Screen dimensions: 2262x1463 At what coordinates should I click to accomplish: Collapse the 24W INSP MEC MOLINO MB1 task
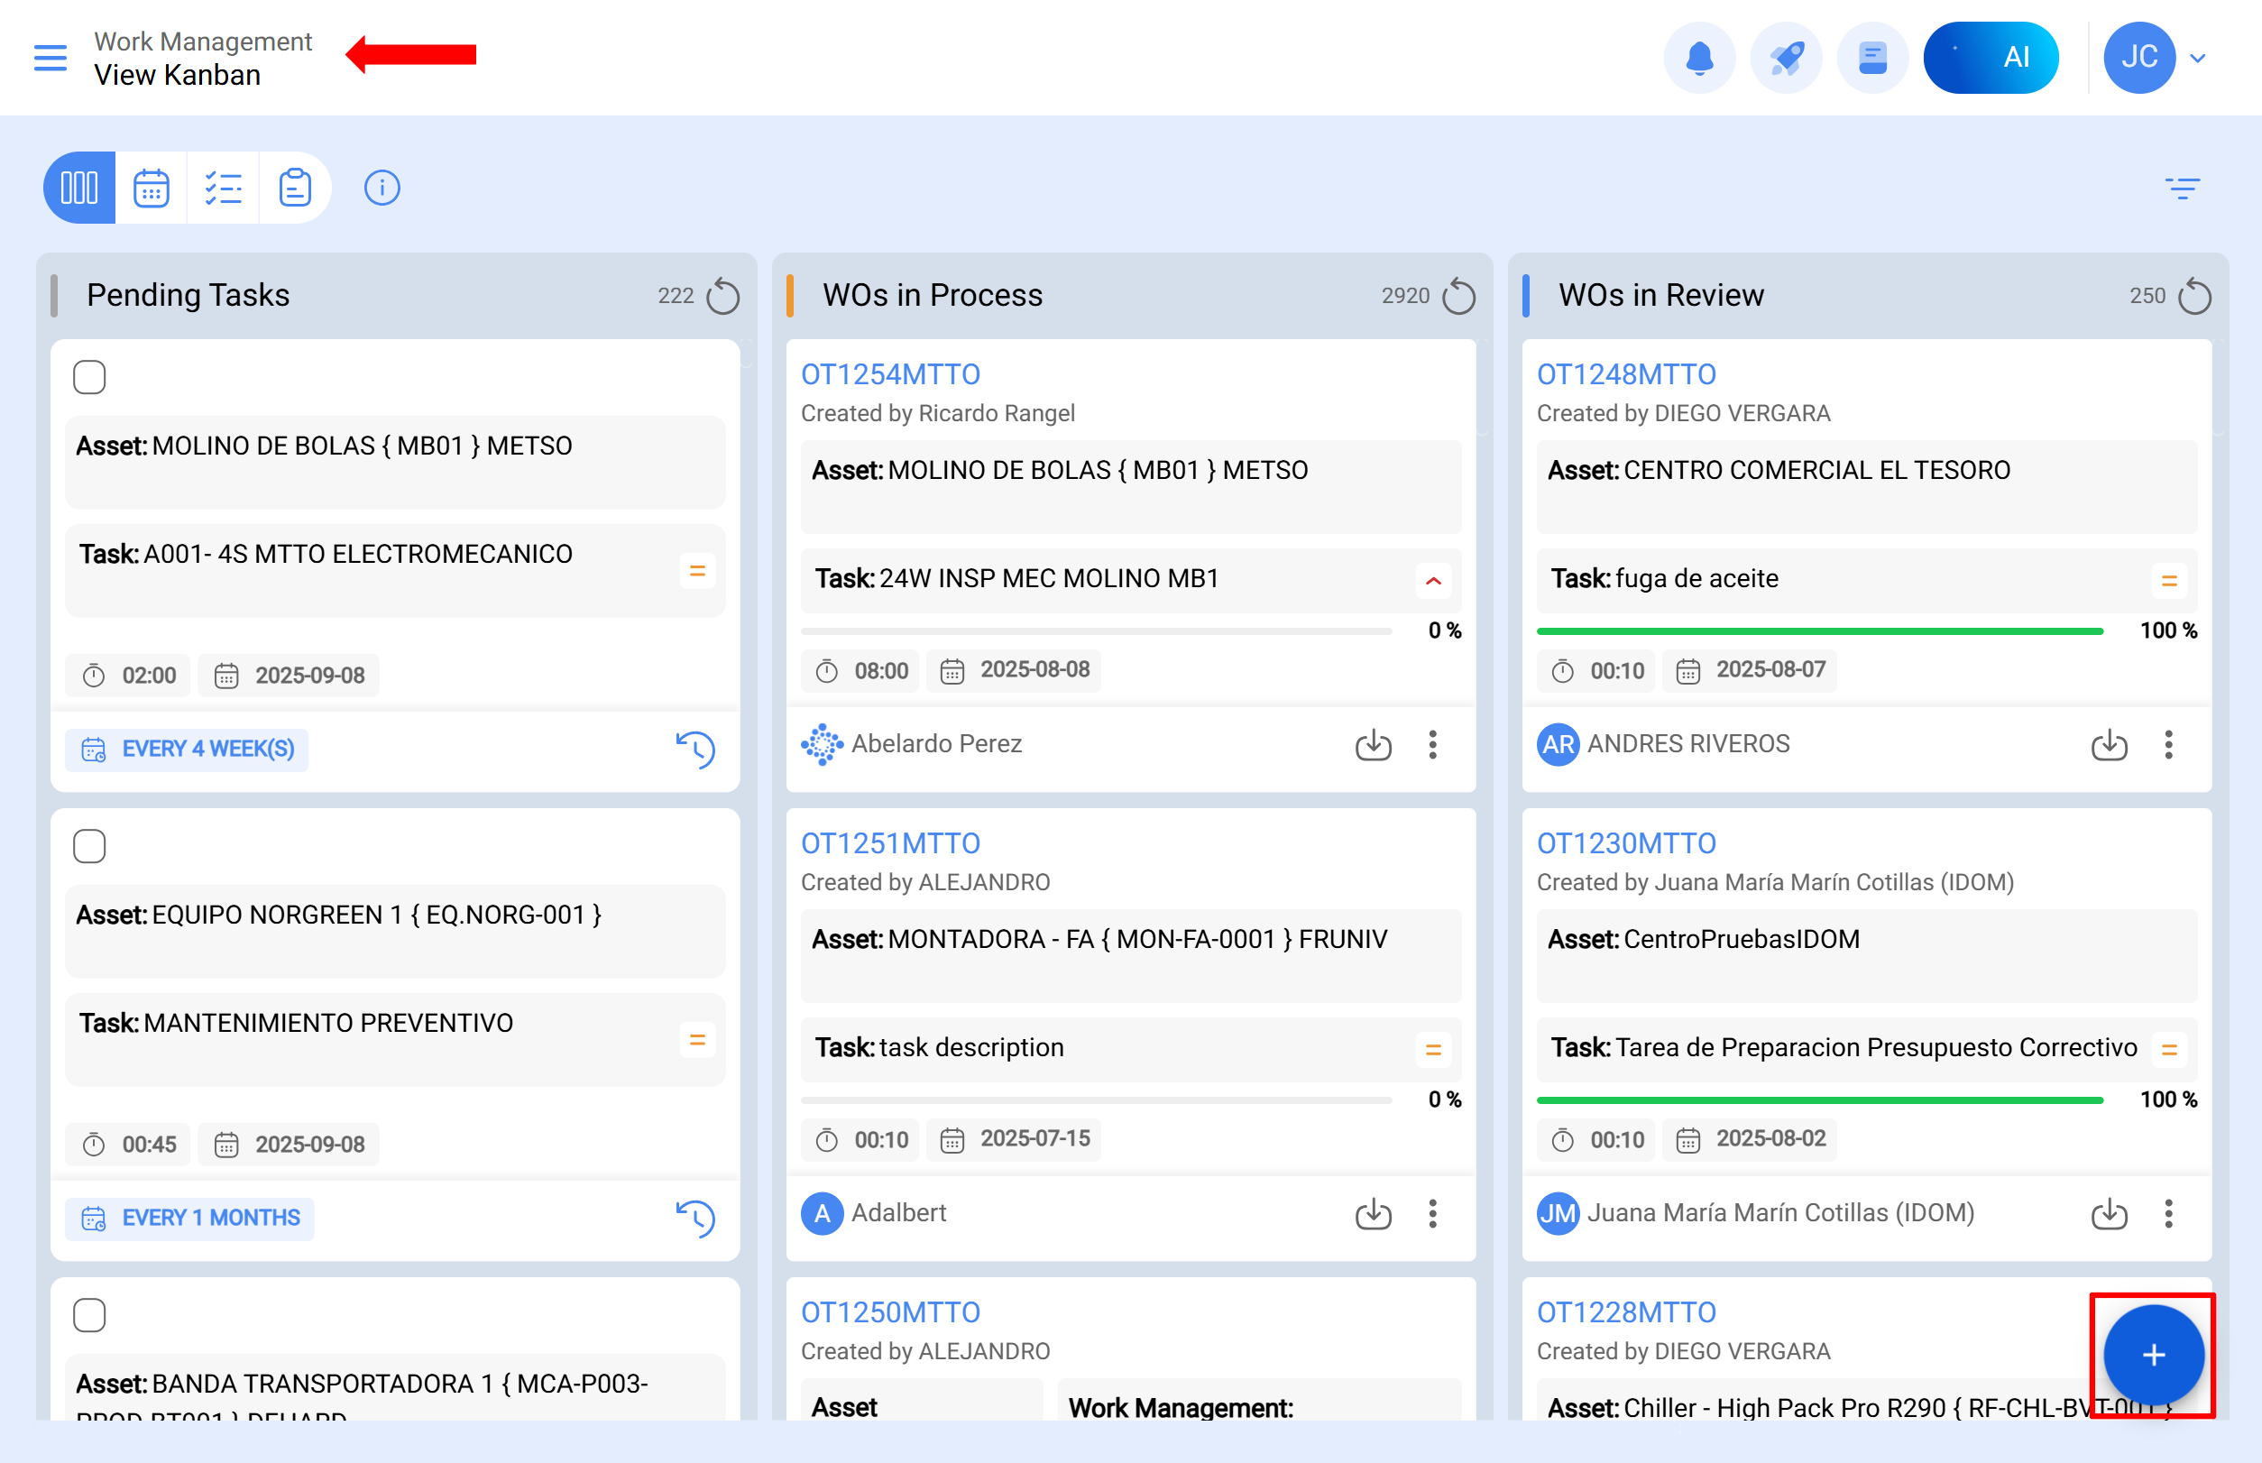click(1432, 579)
